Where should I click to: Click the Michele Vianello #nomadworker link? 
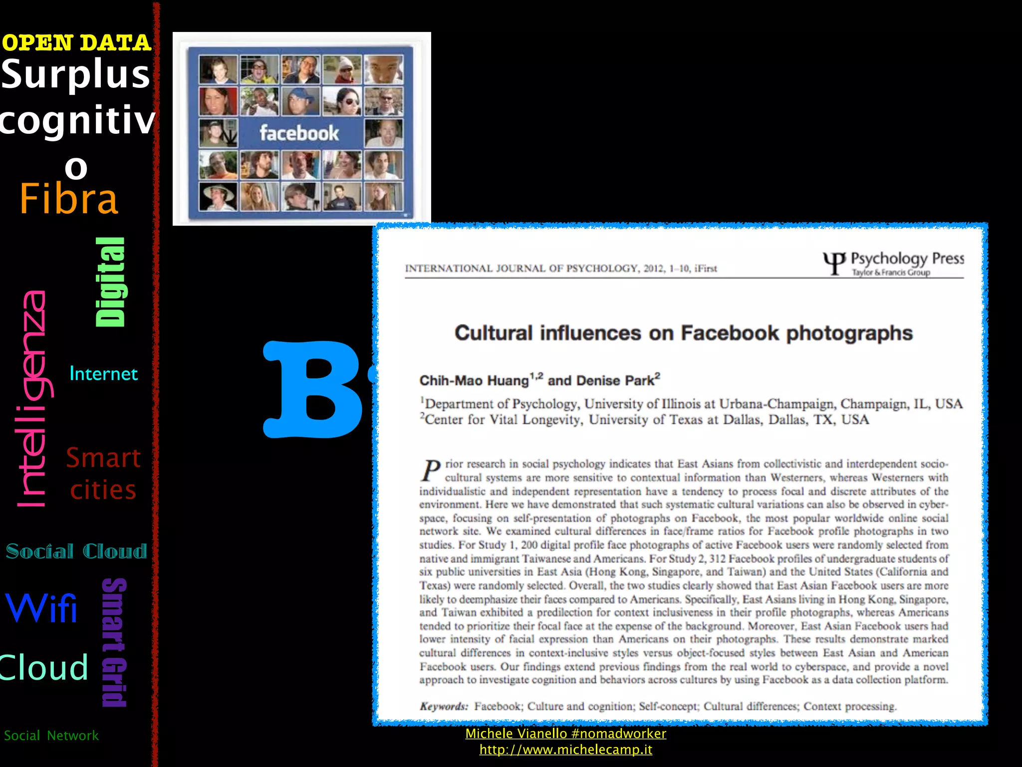click(x=565, y=734)
